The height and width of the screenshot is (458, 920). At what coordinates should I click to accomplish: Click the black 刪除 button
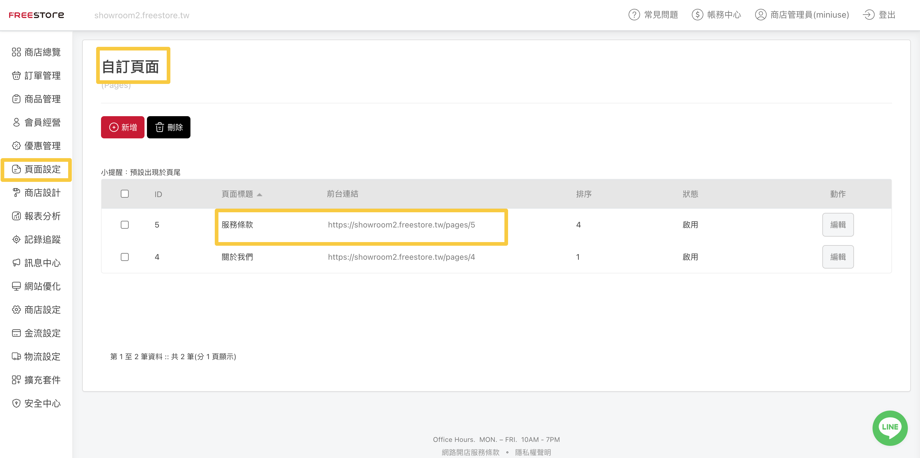pos(169,127)
